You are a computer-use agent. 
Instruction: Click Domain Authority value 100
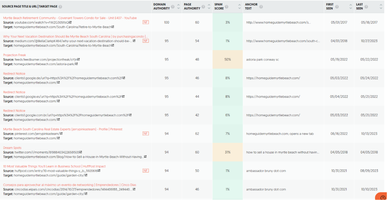167,22
